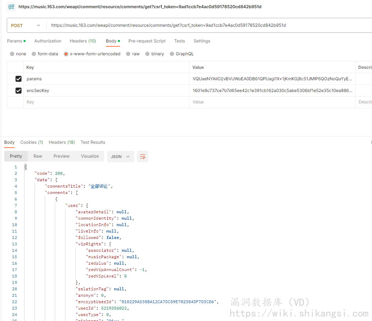372x321 pixels.
Task: Open the JSON format dropdown
Action: coord(120,157)
